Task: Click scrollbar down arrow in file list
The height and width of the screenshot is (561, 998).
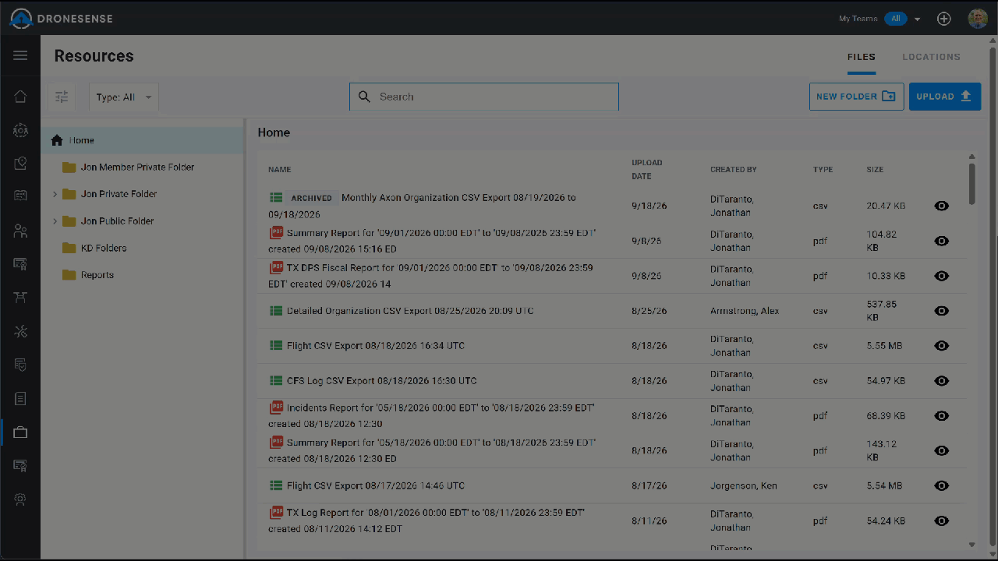Action: 971,545
